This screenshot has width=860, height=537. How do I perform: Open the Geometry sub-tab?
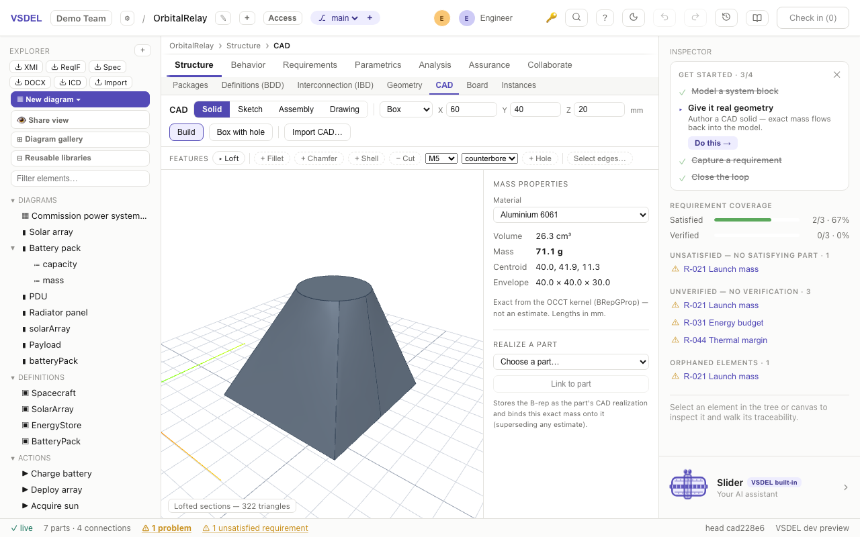(x=404, y=85)
